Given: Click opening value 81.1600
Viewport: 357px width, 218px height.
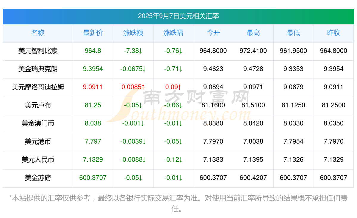Looking at the screenshot, I should click(x=213, y=105).
